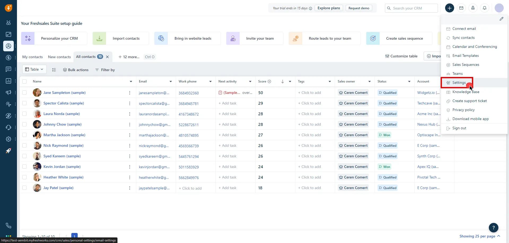509x243 pixels.
Task: Launch the phone dialer icon at sidebar bottom
Action: [x=8, y=225]
